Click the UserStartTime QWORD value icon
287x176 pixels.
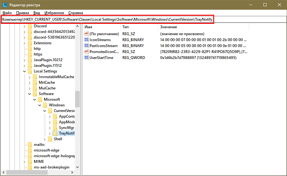(x=86, y=58)
